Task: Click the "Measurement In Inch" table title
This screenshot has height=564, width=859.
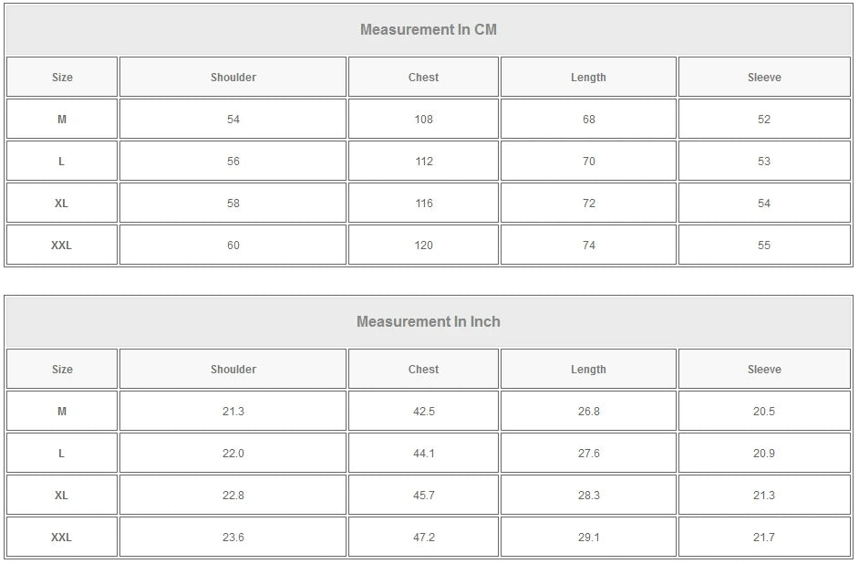Action: (429, 321)
